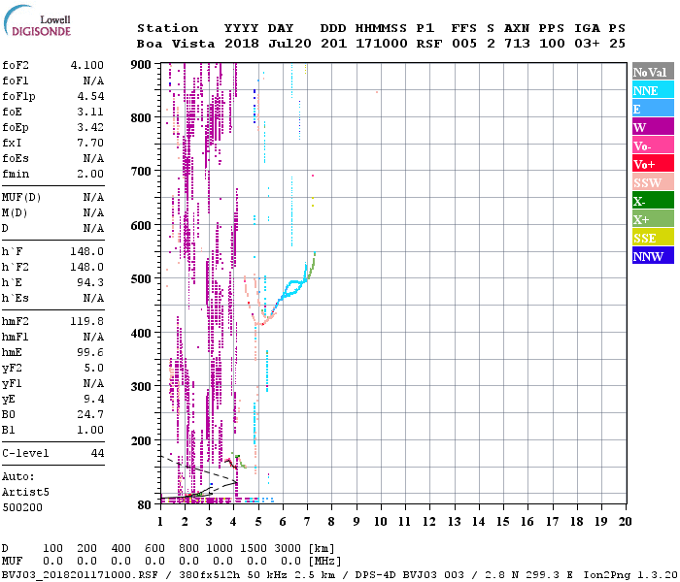The width and height of the screenshot is (680, 582).
Task: Click the 10 MHz frequency axis label
Action: (x=381, y=522)
